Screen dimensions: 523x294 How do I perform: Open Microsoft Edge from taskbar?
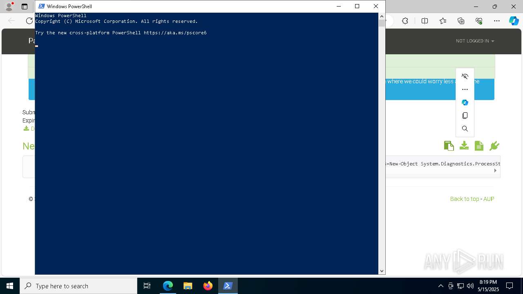[x=168, y=286]
